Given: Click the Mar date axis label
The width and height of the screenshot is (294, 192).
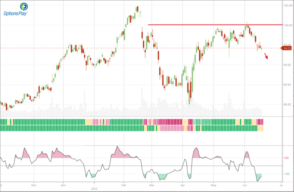Looking at the screenshot, I should click(x=152, y=185).
